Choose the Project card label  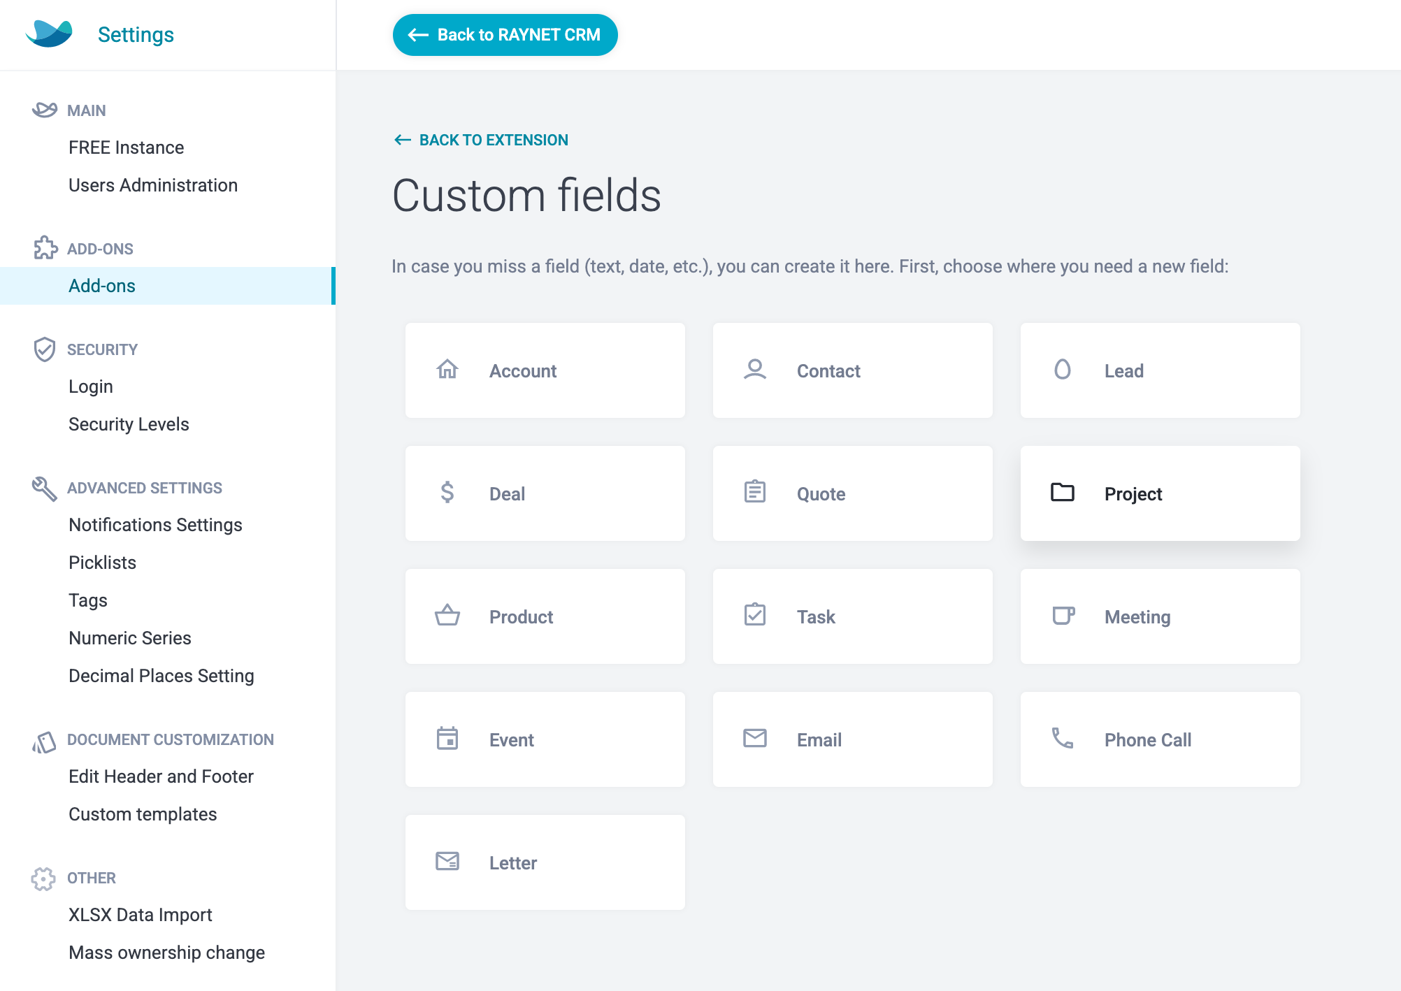click(1133, 494)
